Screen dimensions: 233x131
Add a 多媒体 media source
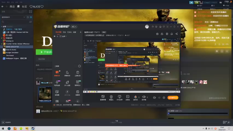(128, 98)
